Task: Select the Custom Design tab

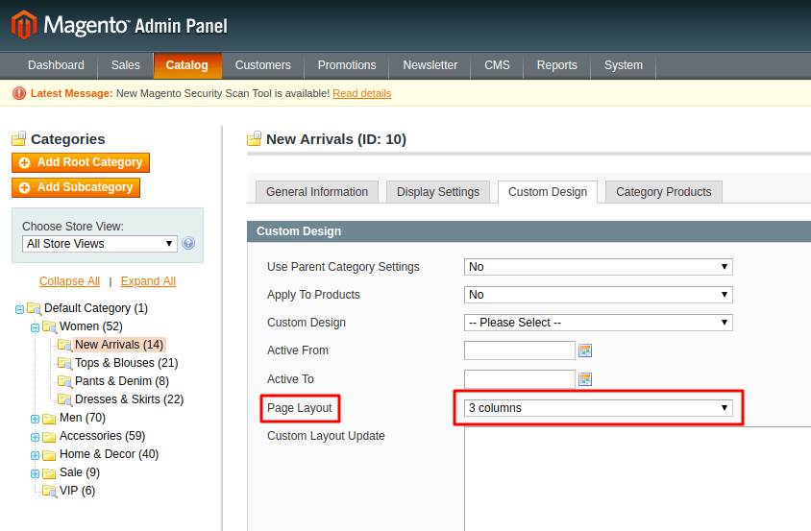Action: click(x=548, y=192)
